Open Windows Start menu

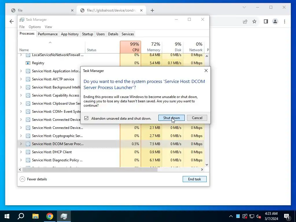pyautogui.click(x=7, y=216)
